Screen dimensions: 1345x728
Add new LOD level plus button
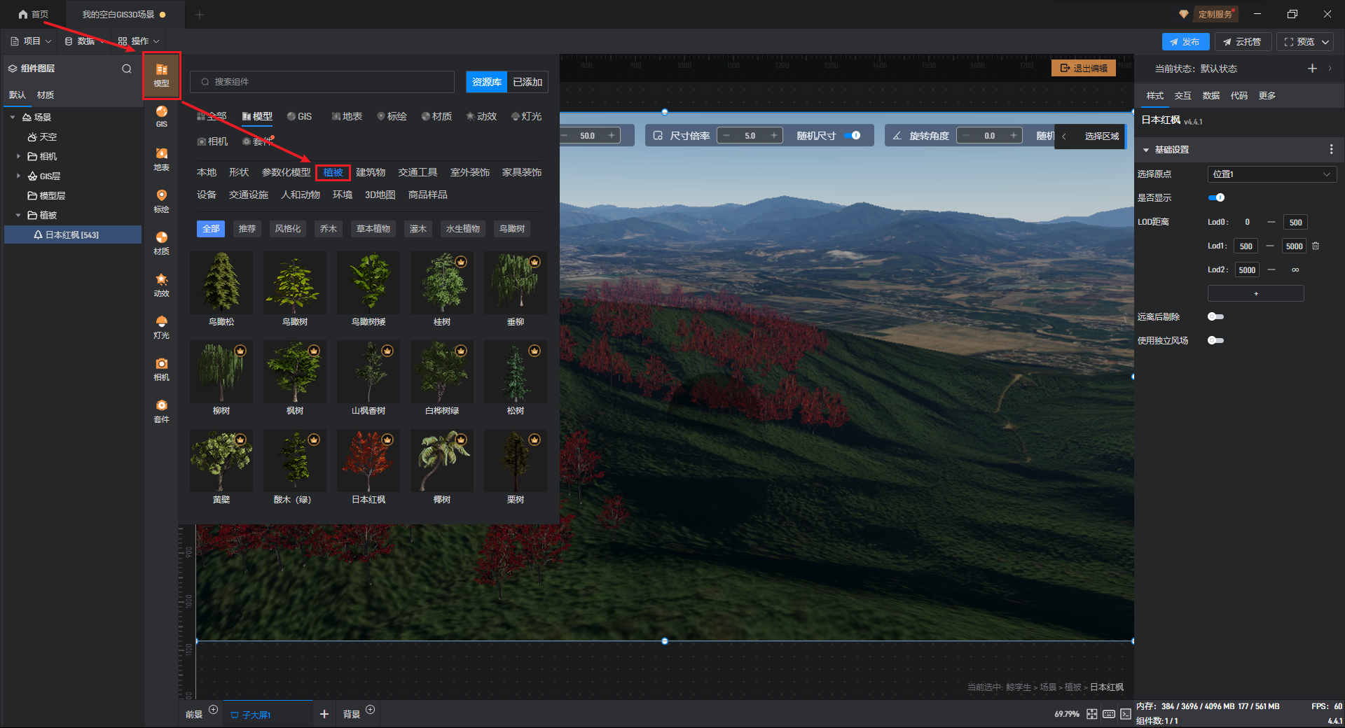pos(1255,293)
